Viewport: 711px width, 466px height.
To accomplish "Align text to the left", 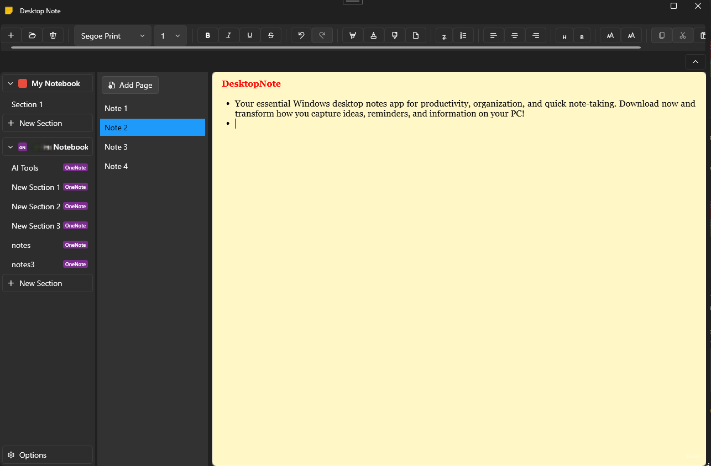I will click(x=494, y=35).
